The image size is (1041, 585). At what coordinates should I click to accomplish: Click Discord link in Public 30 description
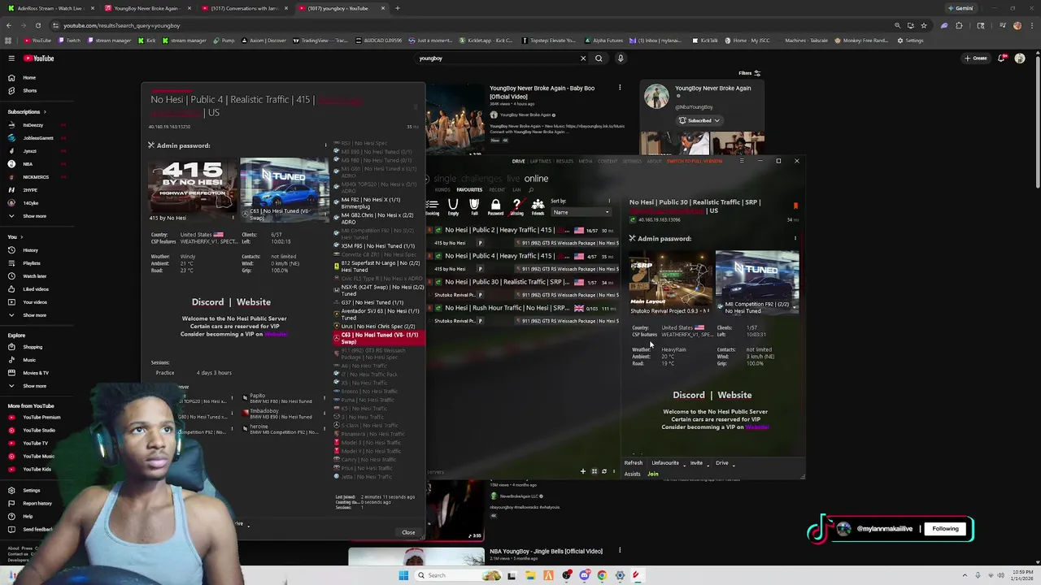pos(689,395)
